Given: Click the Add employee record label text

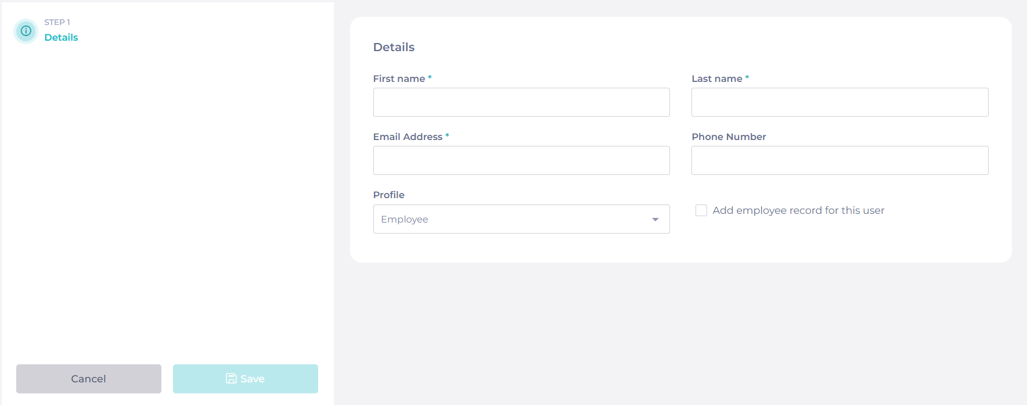Looking at the screenshot, I should point(798,210).
